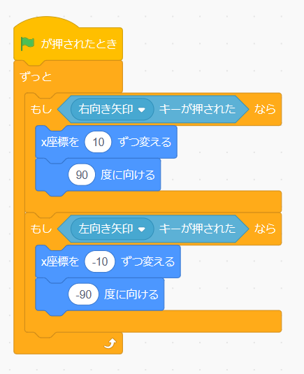
Task: Select the -90 degree direction field
Action: point(83,294)
